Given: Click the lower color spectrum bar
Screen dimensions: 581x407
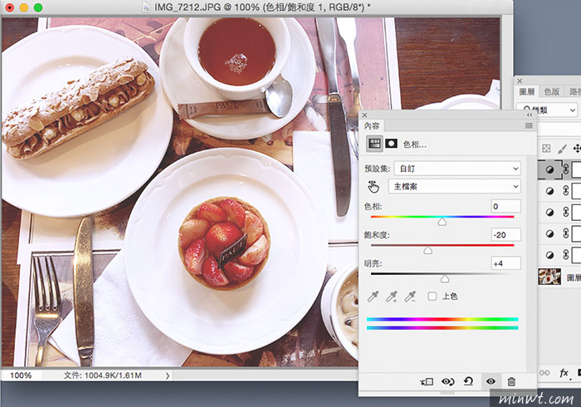Looking at the screenshot, I should (442, 327).
